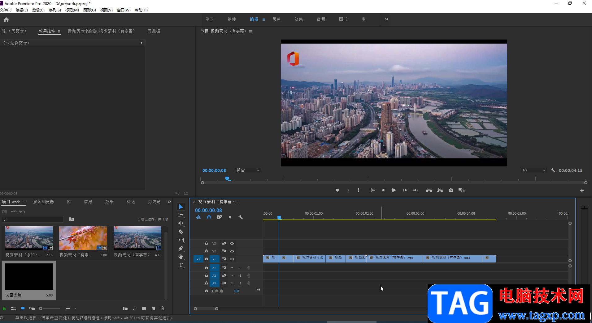Image resolution: width=592 pixels, height=323 pixels.
Task: Toggle V1 track output eye
Action: (x=232, y=259)
